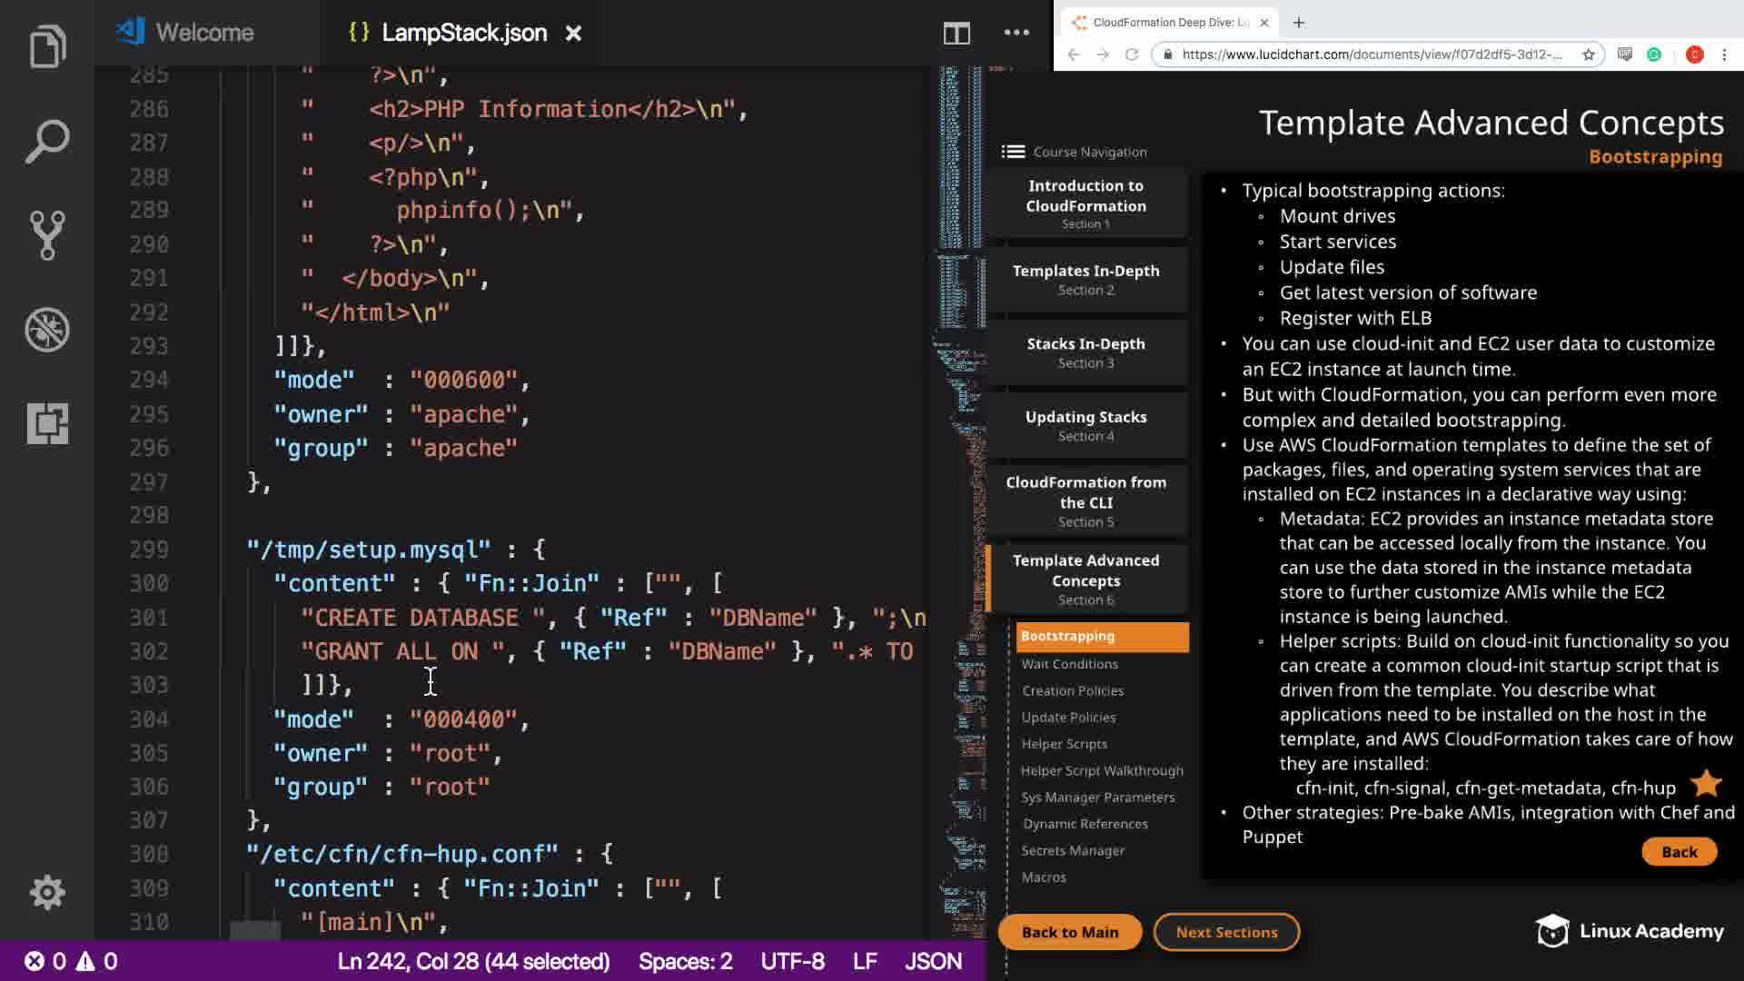Change indentation via Spaces: 2

[x=685, y=961]
